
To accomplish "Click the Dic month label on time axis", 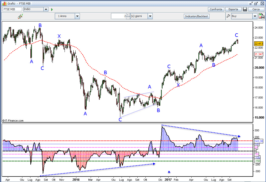I will tap(160, 180).
